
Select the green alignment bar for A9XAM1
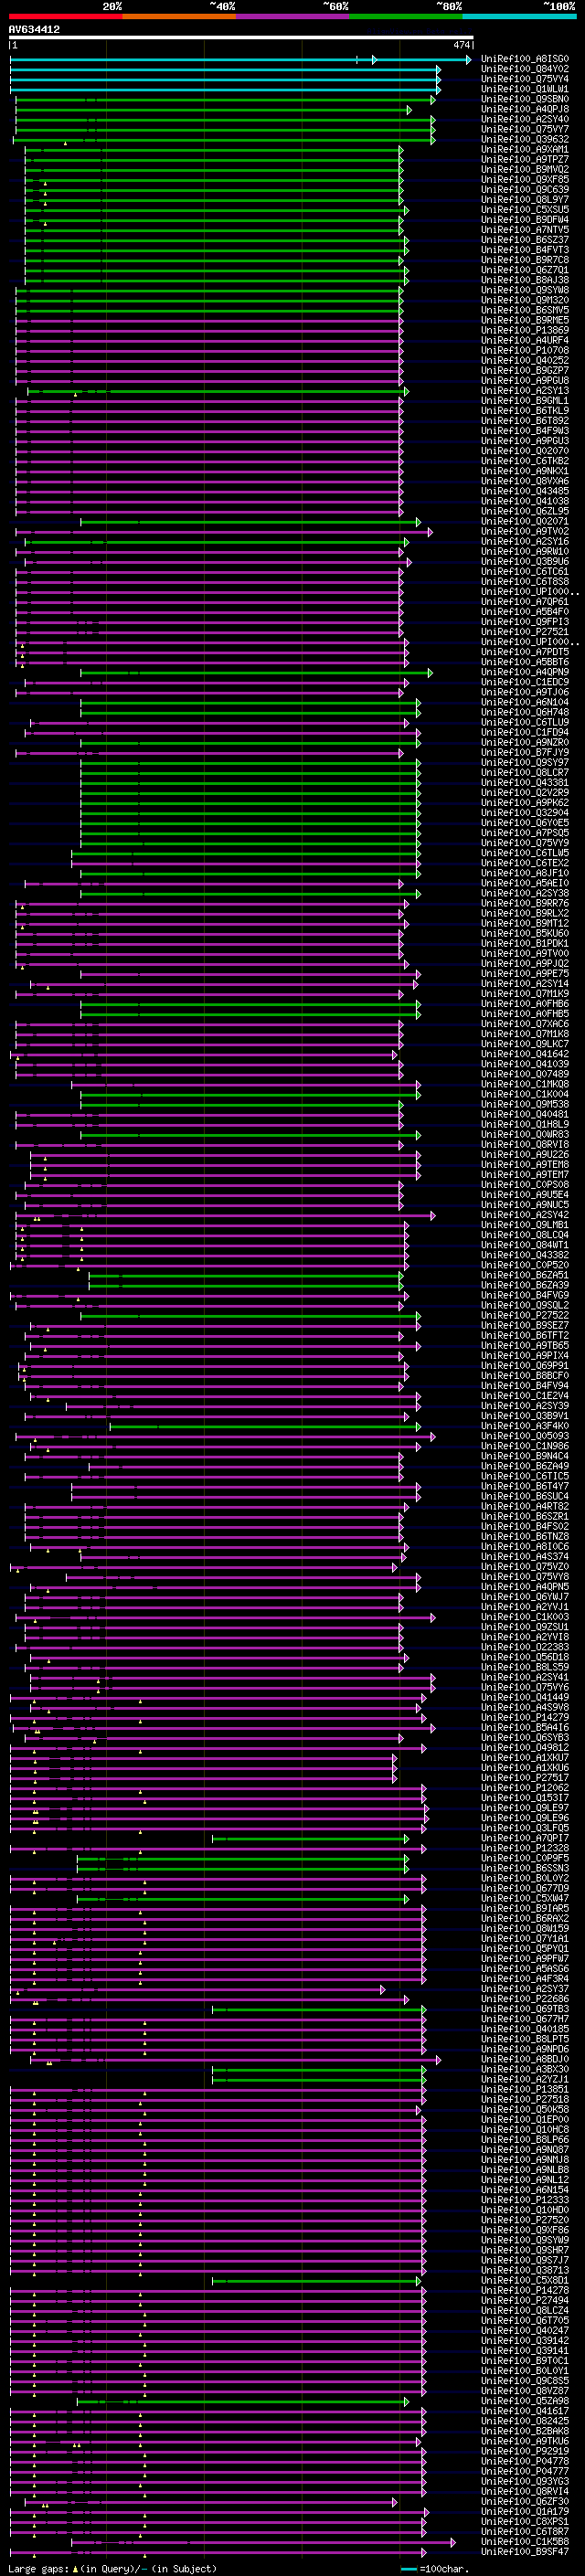click(214, 150)
